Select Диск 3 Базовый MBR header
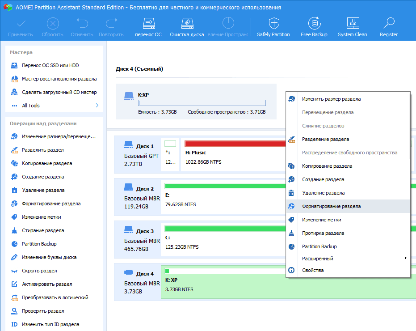The image size is (416, 331). click(138, 240)
